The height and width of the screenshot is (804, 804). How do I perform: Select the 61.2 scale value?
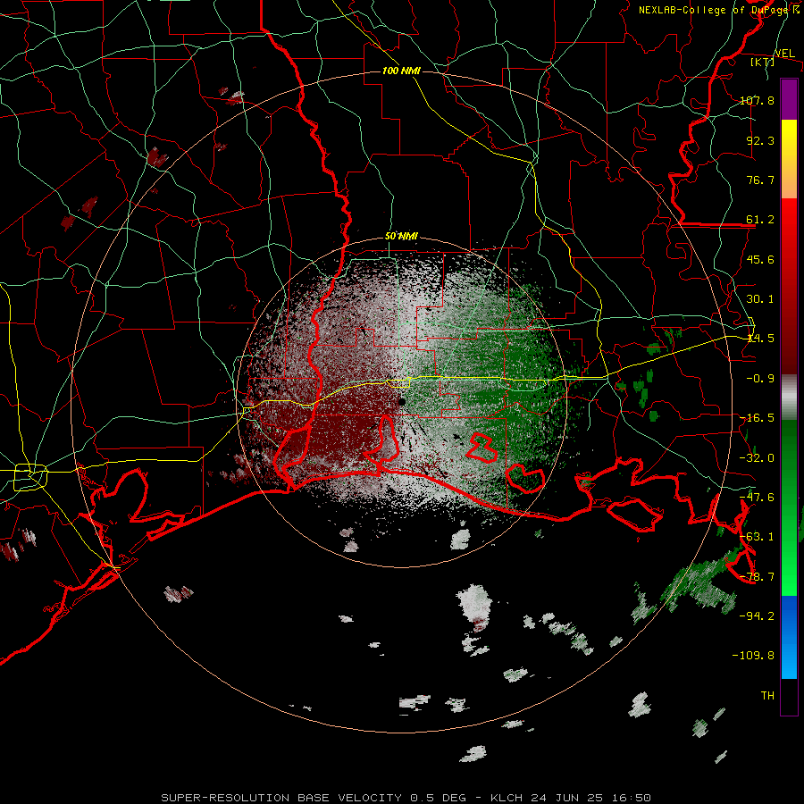[760, 220]
